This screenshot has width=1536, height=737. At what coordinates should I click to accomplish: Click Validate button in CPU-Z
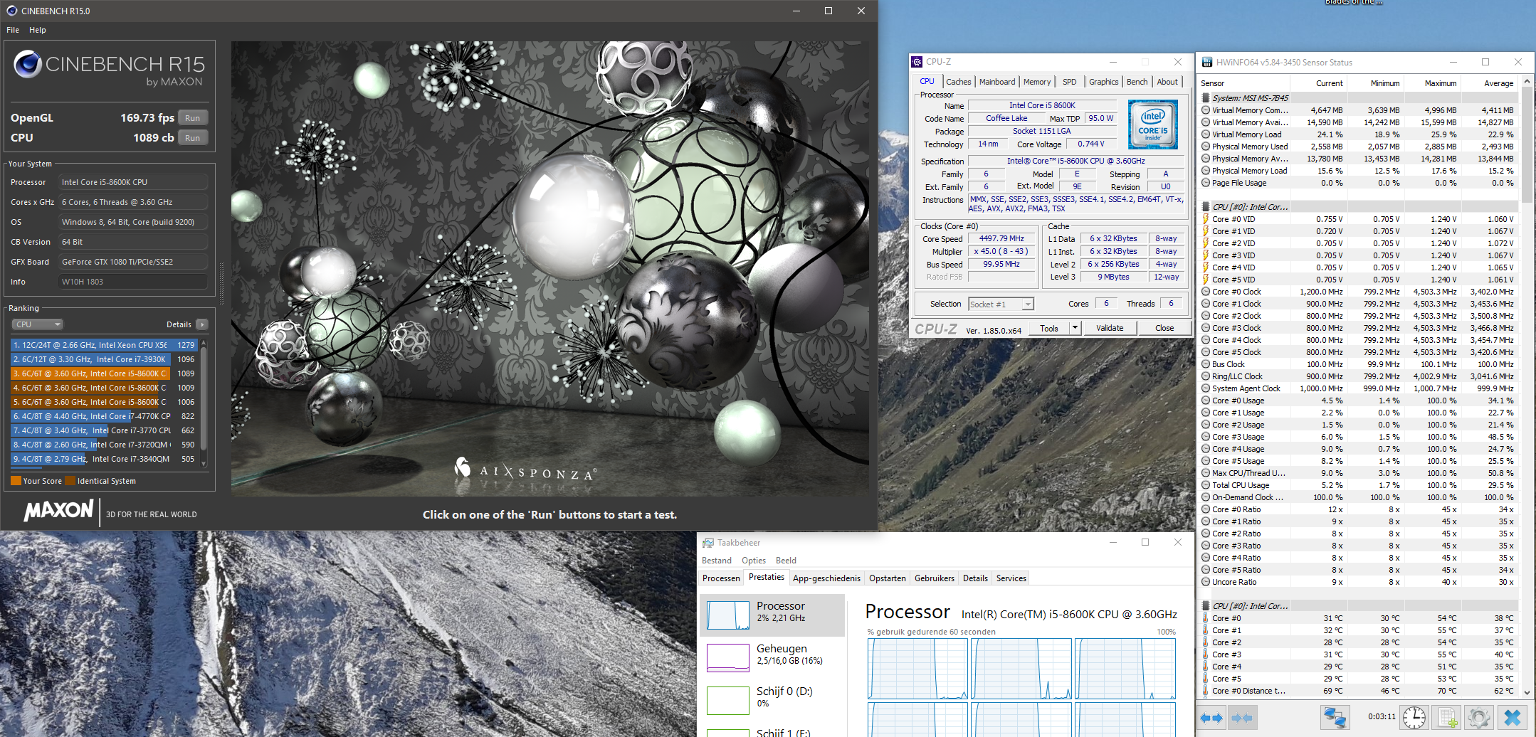(1110, 328)
